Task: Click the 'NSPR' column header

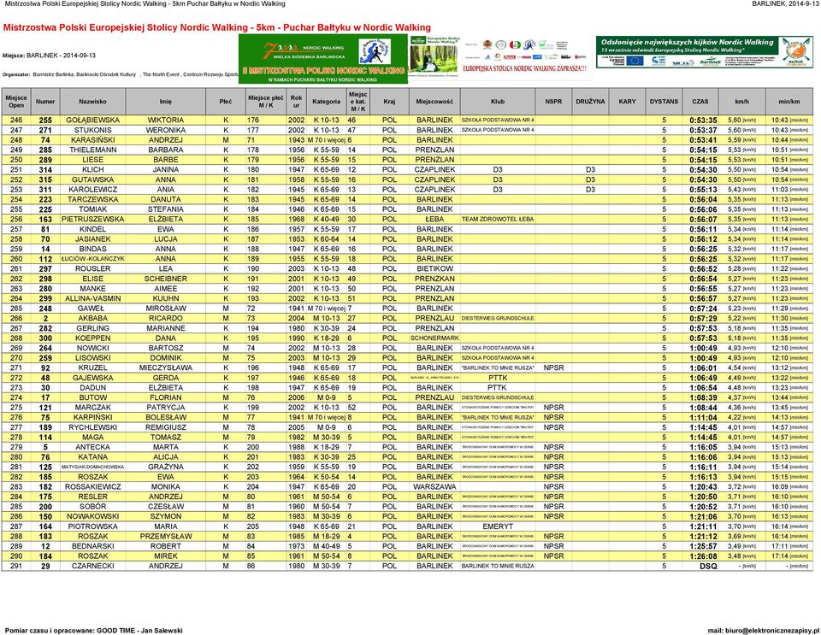Action: (x=553, y=102)
